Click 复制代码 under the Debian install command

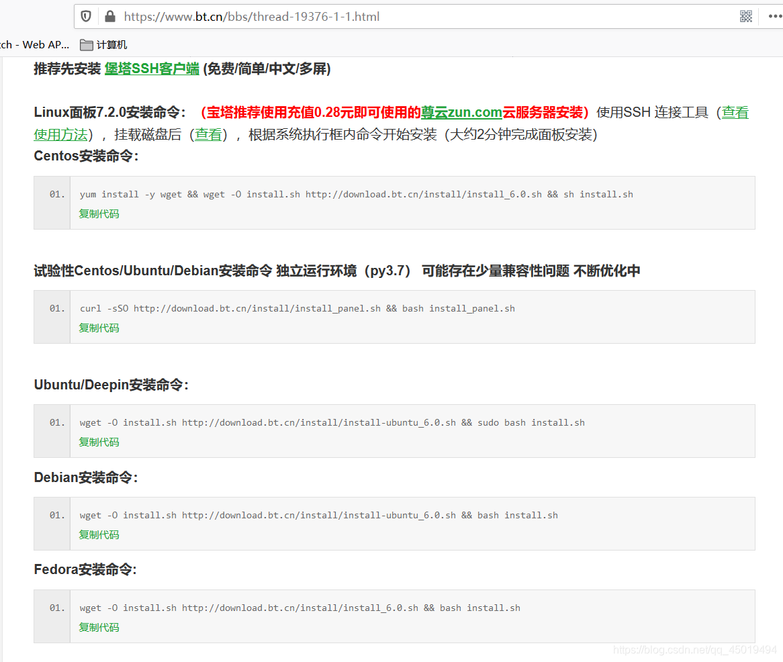click(98, 534)
